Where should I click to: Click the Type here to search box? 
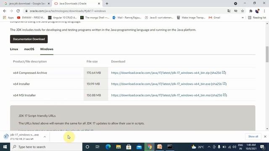pos(46,147)
